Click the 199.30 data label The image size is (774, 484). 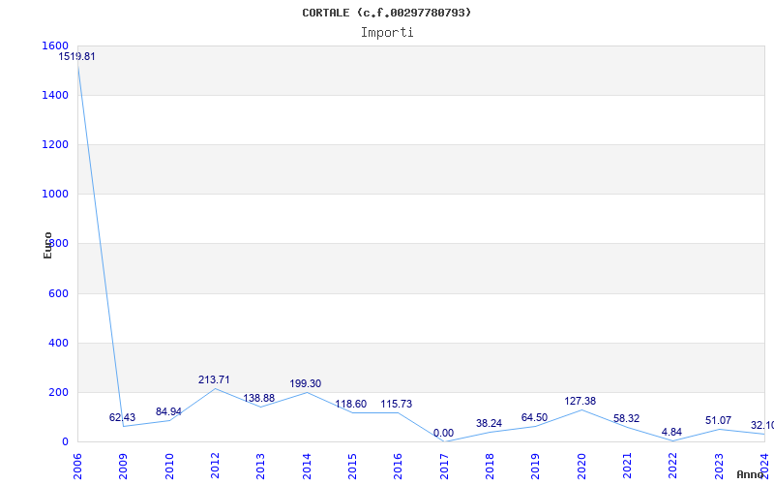coord(305,383)
